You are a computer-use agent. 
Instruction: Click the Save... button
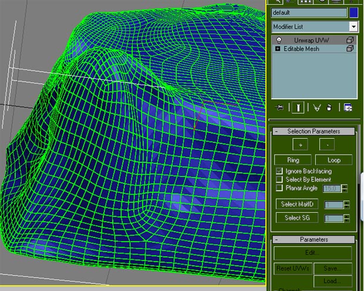(x=333, y=269)
